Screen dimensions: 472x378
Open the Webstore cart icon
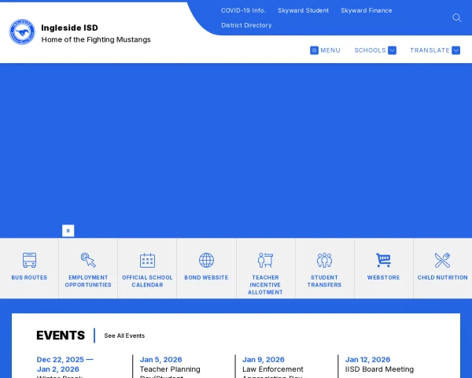pyautogui.click(x=383, y=260)
